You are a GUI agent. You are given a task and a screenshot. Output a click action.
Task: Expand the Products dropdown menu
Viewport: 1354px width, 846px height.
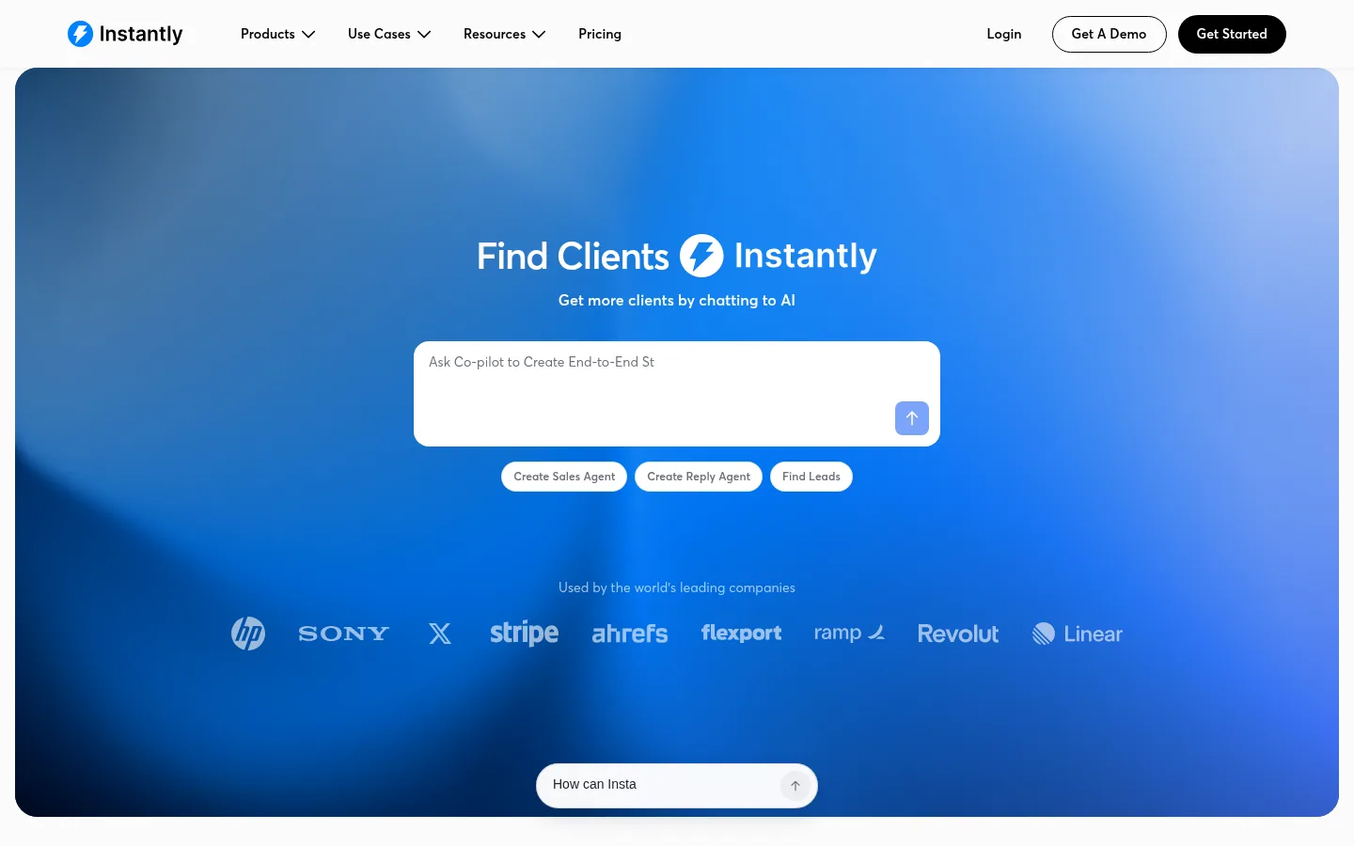277,34
